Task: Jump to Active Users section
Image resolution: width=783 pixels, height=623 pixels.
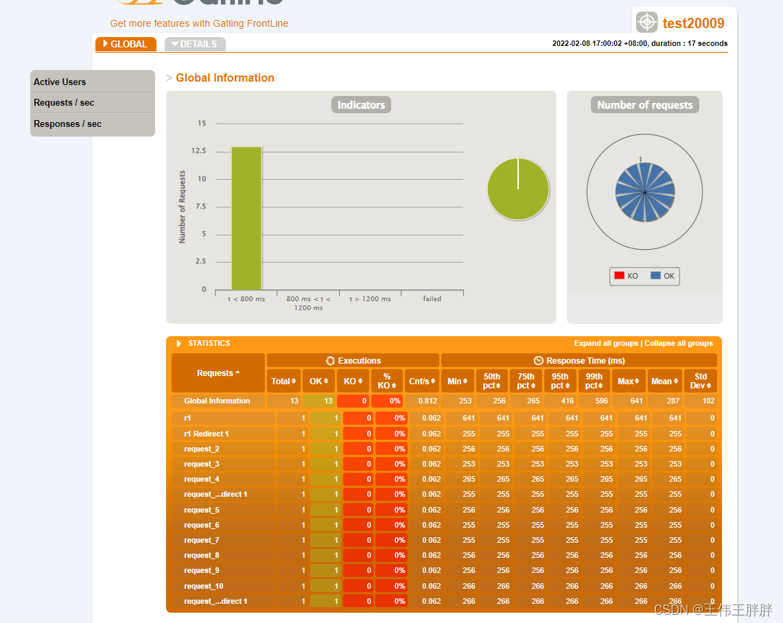Action: point(60,82)
